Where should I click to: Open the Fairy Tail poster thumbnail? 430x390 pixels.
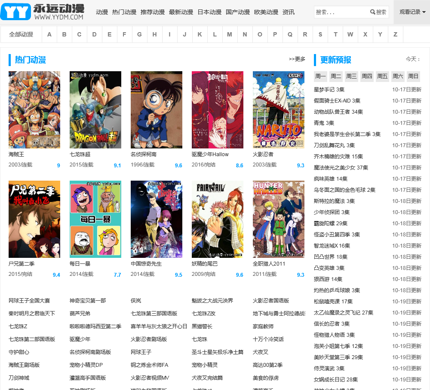click(218, 219)
